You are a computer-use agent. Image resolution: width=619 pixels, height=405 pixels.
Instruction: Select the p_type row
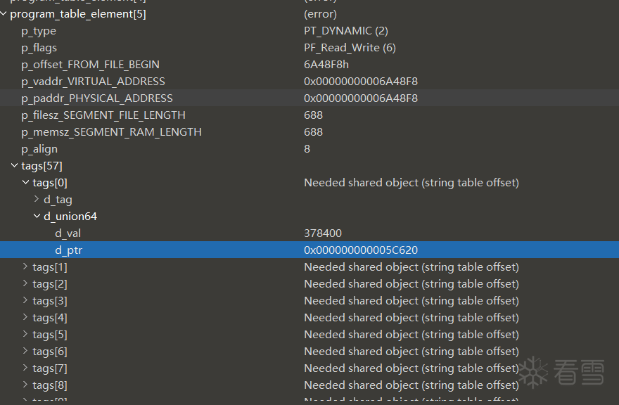pyautogui.click(x=309, y=31)
